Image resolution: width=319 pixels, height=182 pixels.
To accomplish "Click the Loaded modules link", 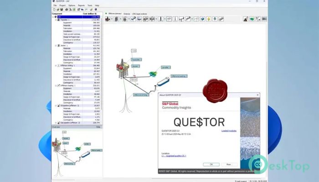I will click(228, 131).
